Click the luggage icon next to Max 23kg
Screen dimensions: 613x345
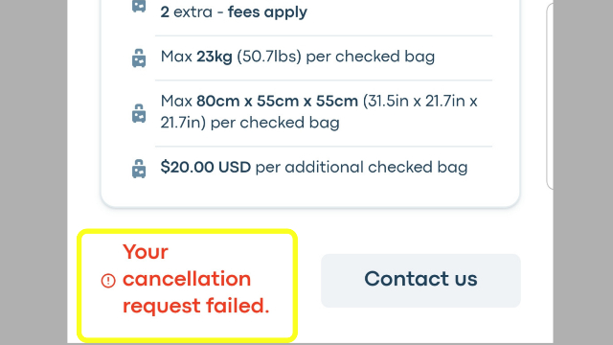click(139, 57)
